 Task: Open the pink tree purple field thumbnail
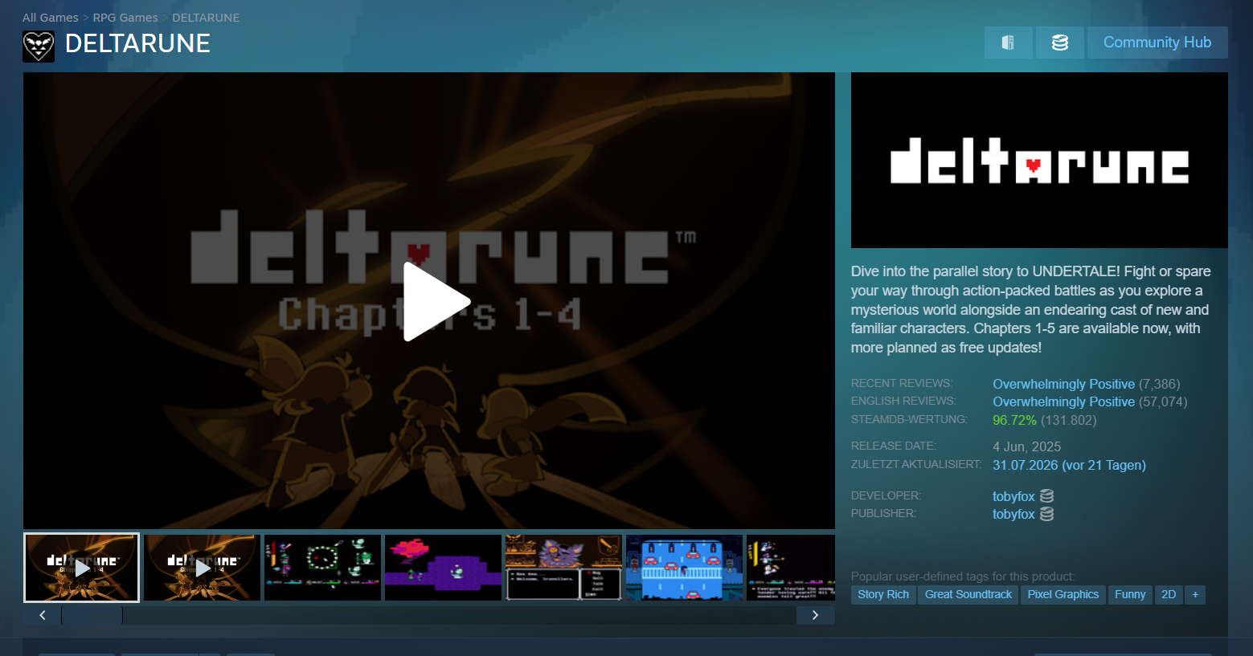pos(443,568)
